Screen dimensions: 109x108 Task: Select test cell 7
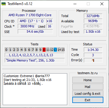click(x=33, y=50)
